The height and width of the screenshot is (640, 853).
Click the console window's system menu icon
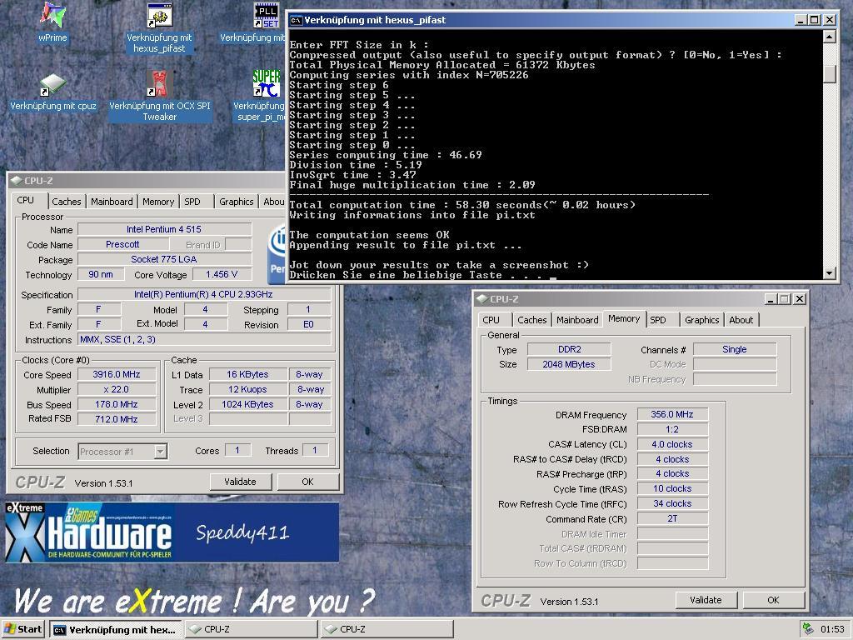(296, 21)
